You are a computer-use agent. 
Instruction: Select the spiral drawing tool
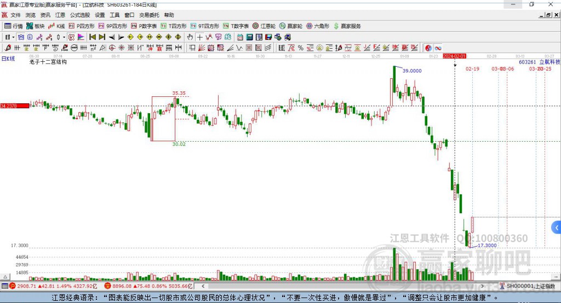[55, 48]
